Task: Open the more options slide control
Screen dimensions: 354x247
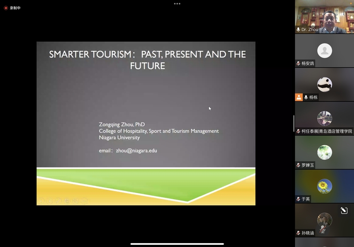Action: (84, 201)
